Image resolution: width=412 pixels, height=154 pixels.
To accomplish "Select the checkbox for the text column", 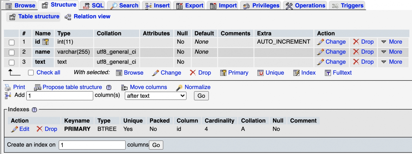I will tap(12, 62).
